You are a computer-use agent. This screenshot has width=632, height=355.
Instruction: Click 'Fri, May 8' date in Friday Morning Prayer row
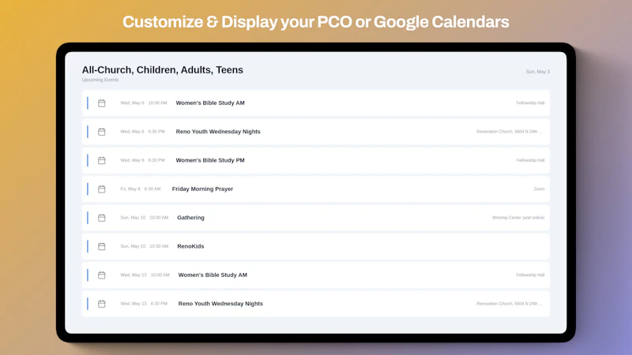(x=130, y=189)
